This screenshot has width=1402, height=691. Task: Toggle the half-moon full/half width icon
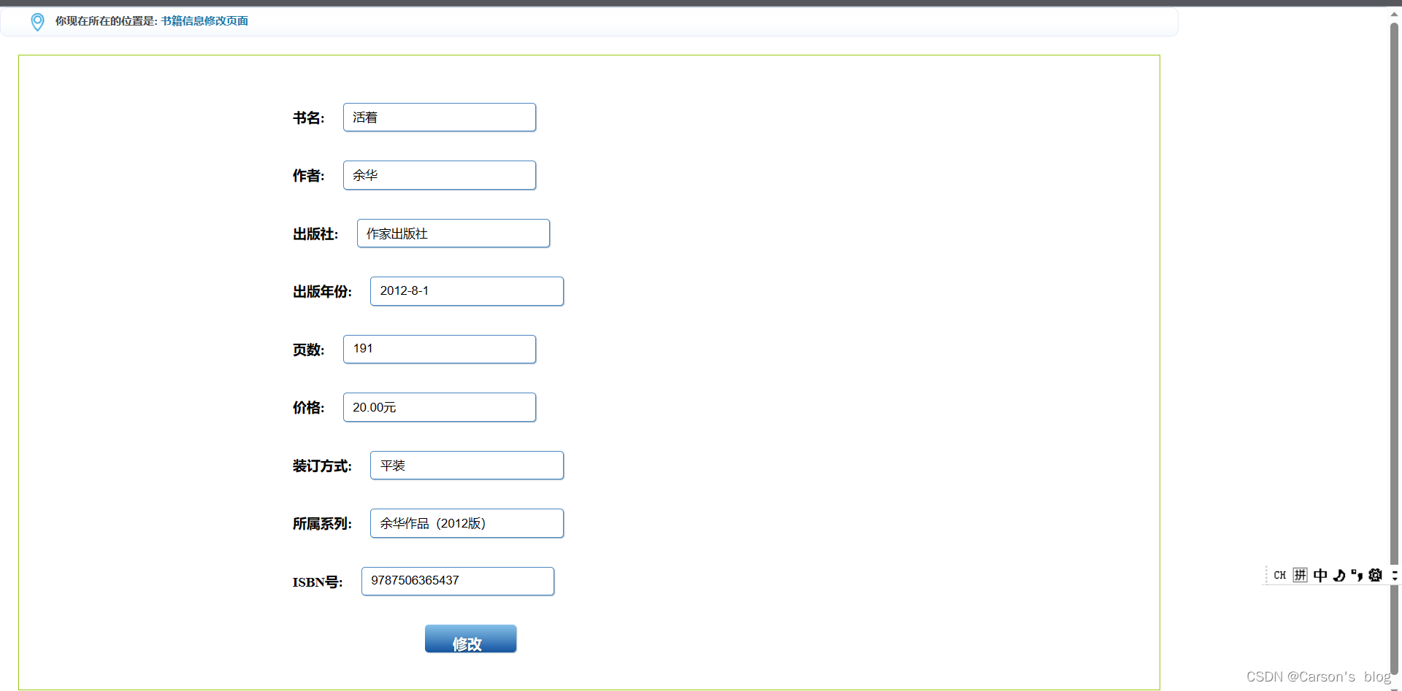click(x=1339, y=575)
